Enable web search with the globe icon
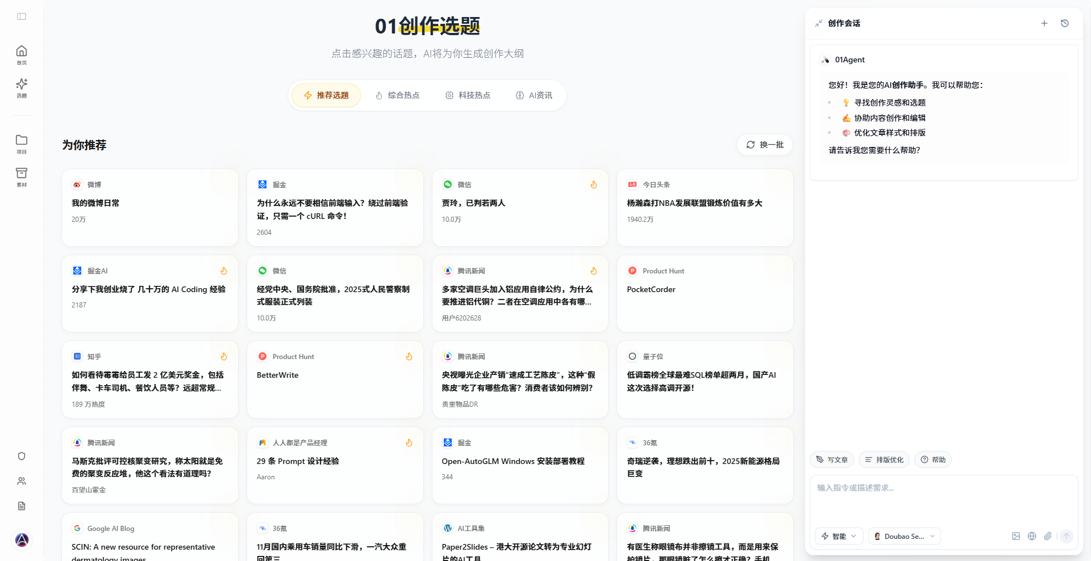 pos(1032,536)
